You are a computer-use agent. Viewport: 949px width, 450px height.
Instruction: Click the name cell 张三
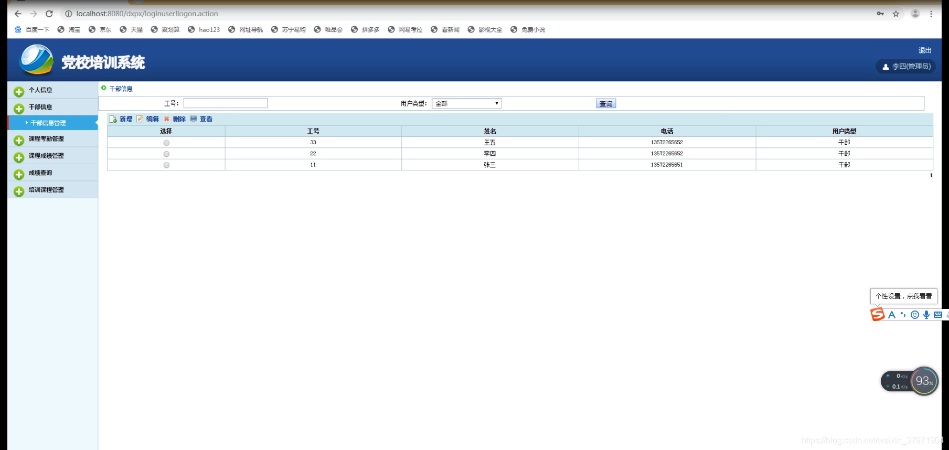click(489, 165)
